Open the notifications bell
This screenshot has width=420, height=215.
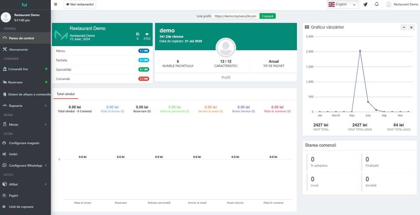377,4
